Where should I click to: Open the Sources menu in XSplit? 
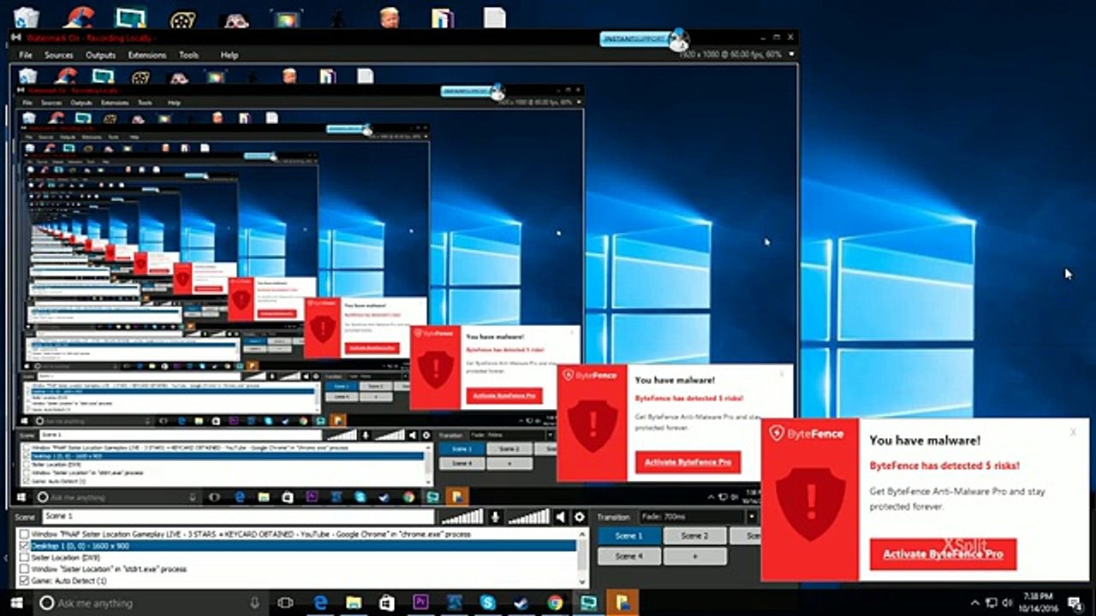coord(59,55)
